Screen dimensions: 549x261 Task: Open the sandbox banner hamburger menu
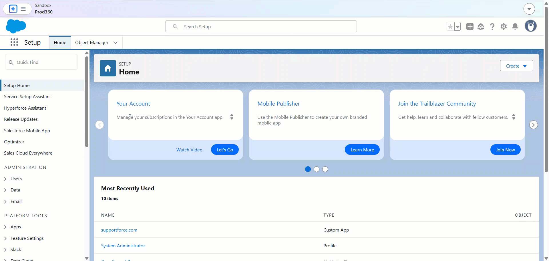coord(23,9)
